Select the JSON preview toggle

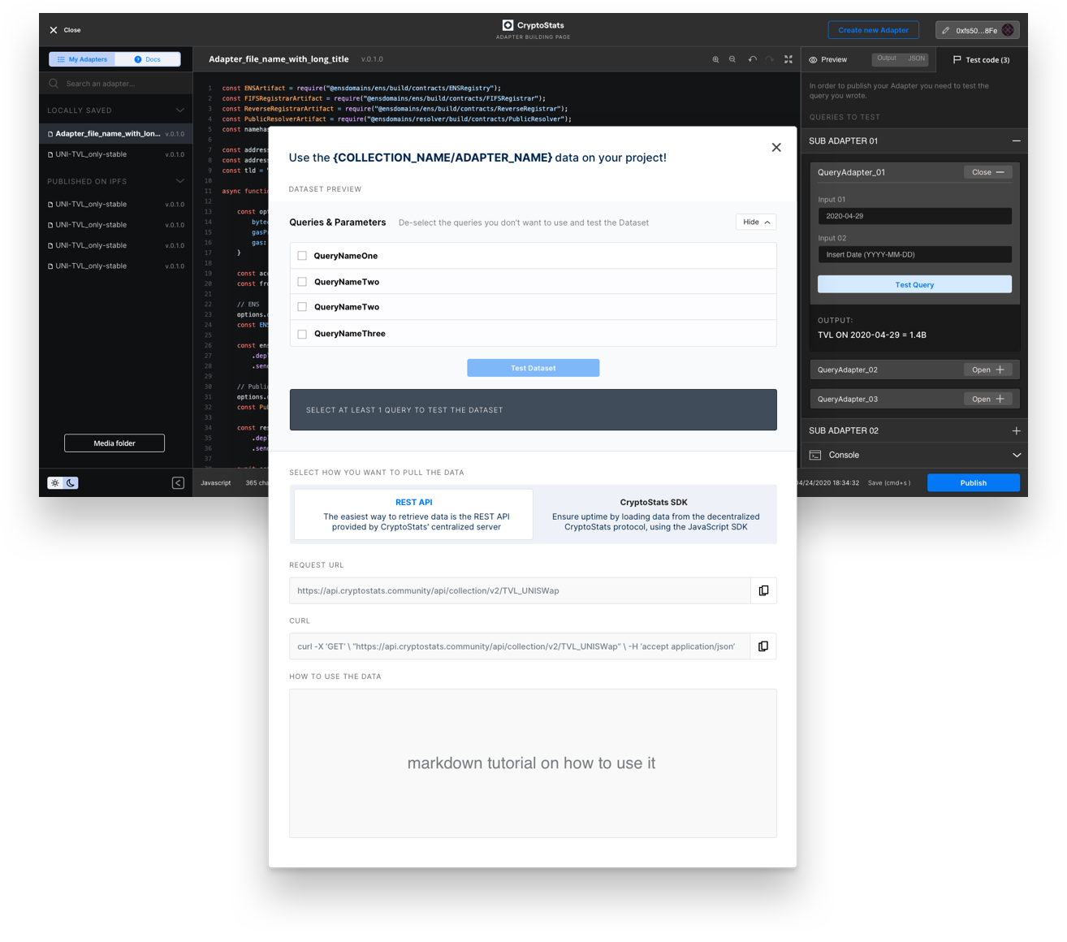(916, 58)
